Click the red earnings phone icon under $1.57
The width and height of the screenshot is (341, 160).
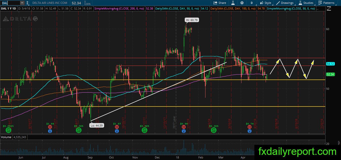pyautogui.click(x=117, y=127)
